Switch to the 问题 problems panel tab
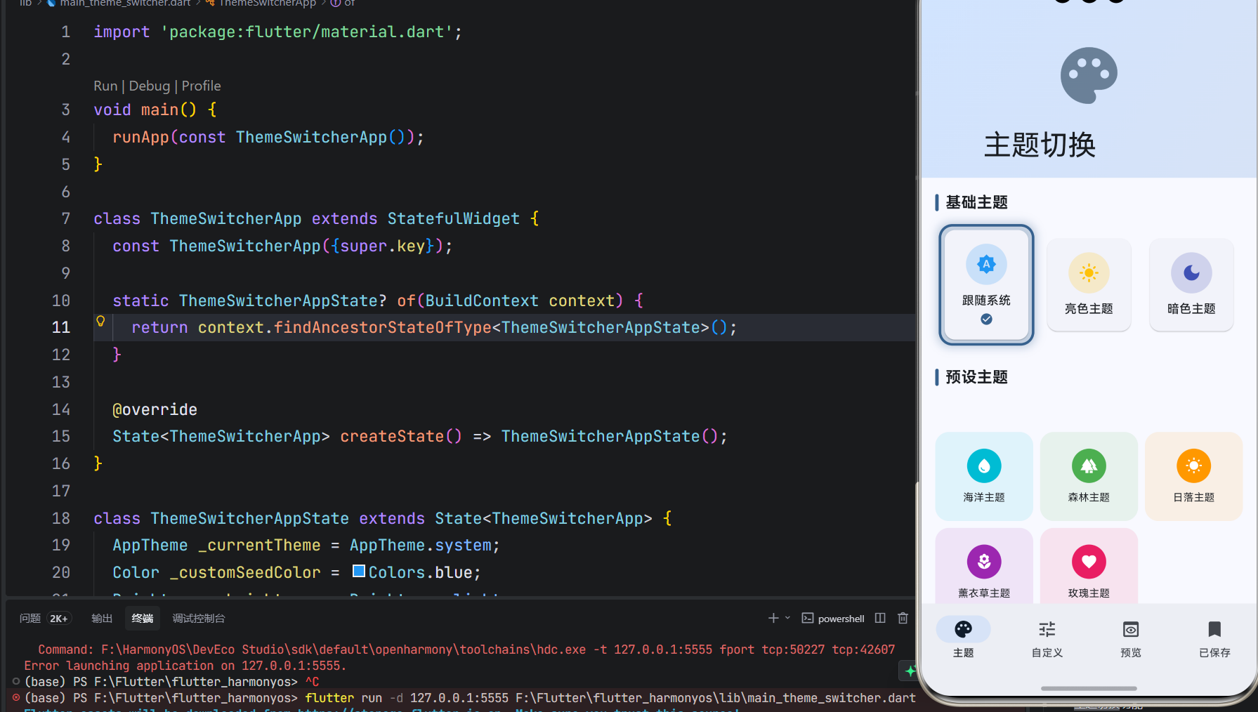This screenshot has width=1258, height=712. tap(30, 618)
